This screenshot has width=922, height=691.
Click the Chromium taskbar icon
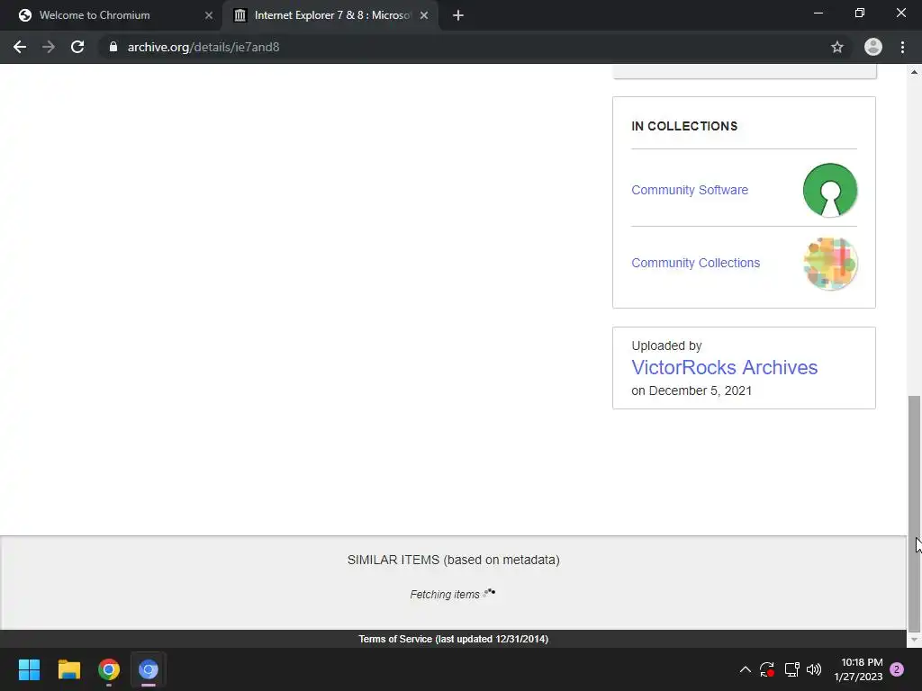149,669
